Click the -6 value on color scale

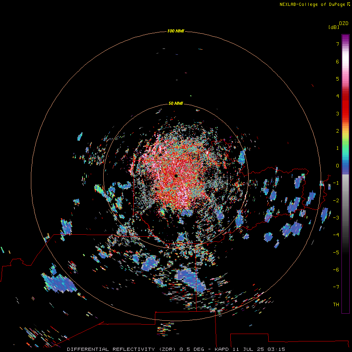point(336,270)
